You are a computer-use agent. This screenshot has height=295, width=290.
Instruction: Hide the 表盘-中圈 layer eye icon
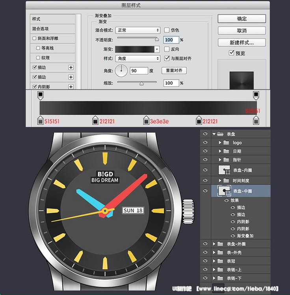pos(205,191)
